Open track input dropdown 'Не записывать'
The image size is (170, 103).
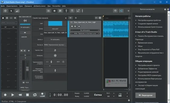[85, 30]
